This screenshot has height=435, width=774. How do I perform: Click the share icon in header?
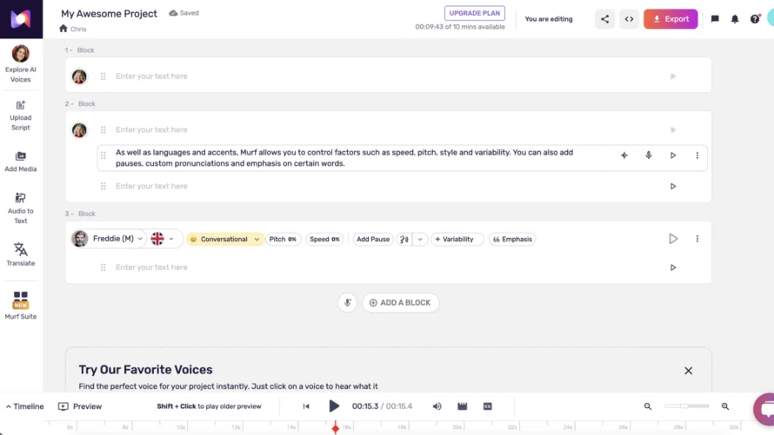pyautogui.click(x=604, y=19)
